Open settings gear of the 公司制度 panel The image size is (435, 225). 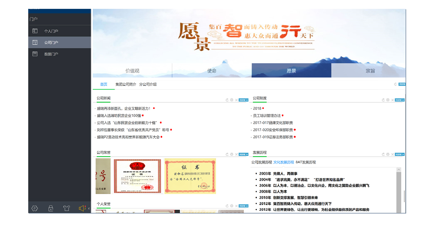388,100
